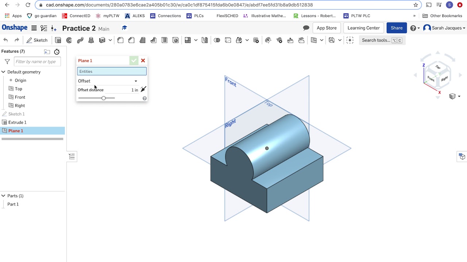
Task: Cancel Plane 1 dialog with red X
Action: [x=143, y=61]
